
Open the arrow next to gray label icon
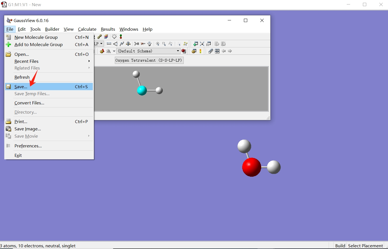click(114, 51)
